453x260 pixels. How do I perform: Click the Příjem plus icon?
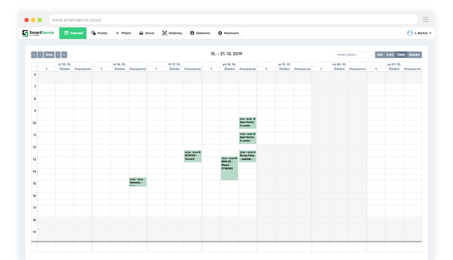[x=117, y=33]
